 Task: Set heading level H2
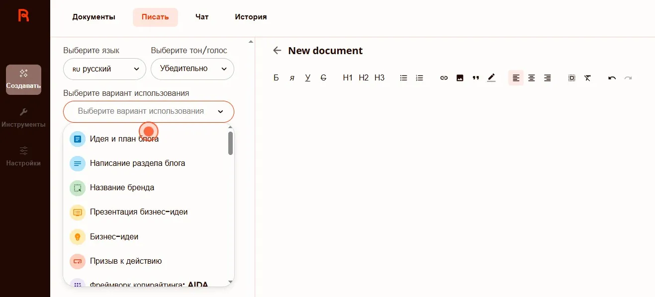tap(364, 78)
